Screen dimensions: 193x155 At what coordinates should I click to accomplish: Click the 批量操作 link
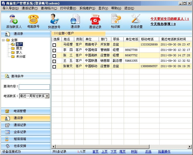coord(164,152)
